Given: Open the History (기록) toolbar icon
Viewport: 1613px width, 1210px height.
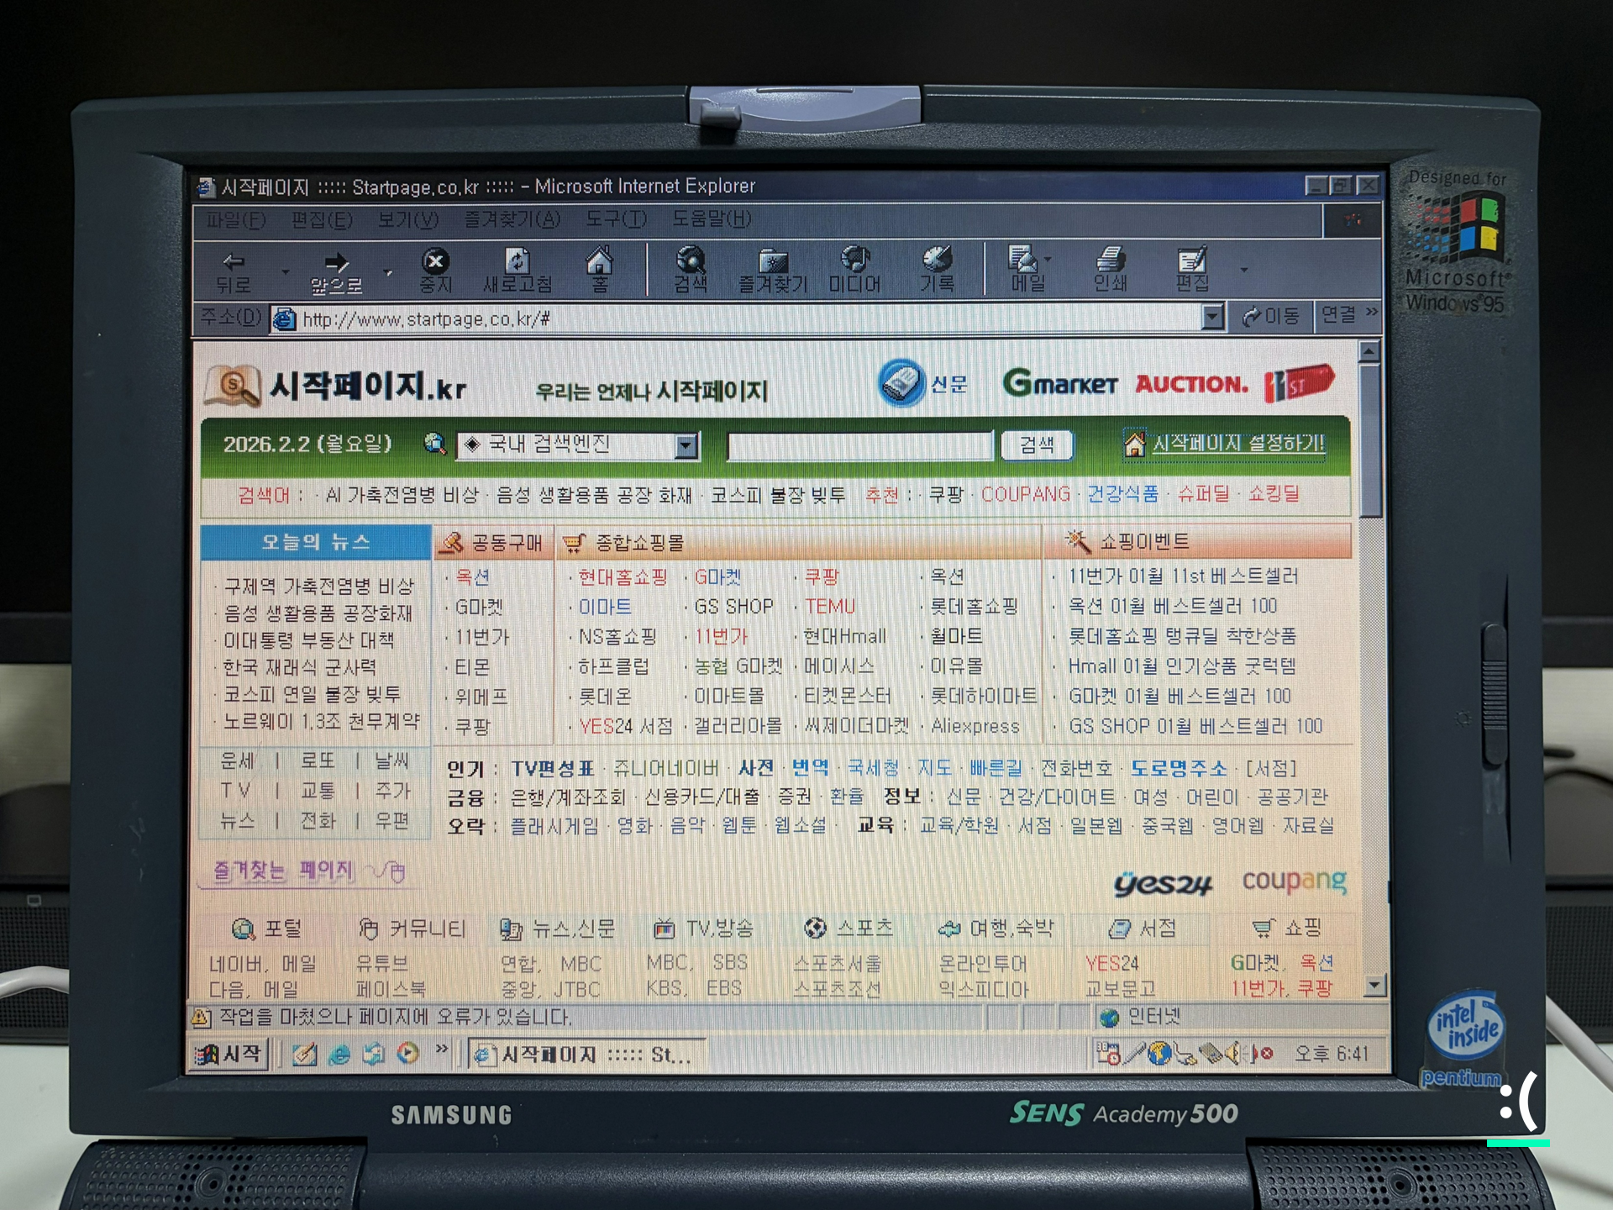Looking at the screenshot, I should 937,260.
